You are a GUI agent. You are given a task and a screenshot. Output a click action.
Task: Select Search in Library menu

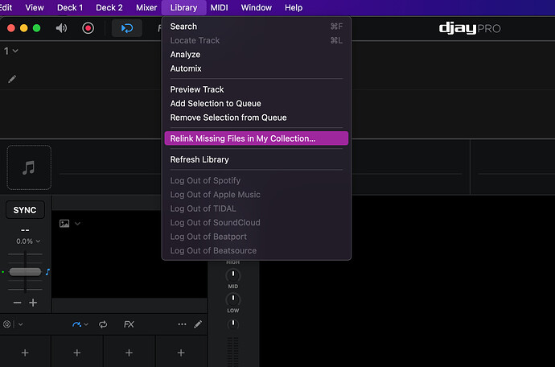[x=257, y=27]
